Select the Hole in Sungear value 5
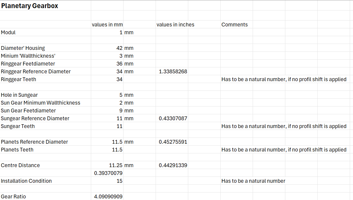Viewport: 353px width, 200px height. click(x=107, y=95)
